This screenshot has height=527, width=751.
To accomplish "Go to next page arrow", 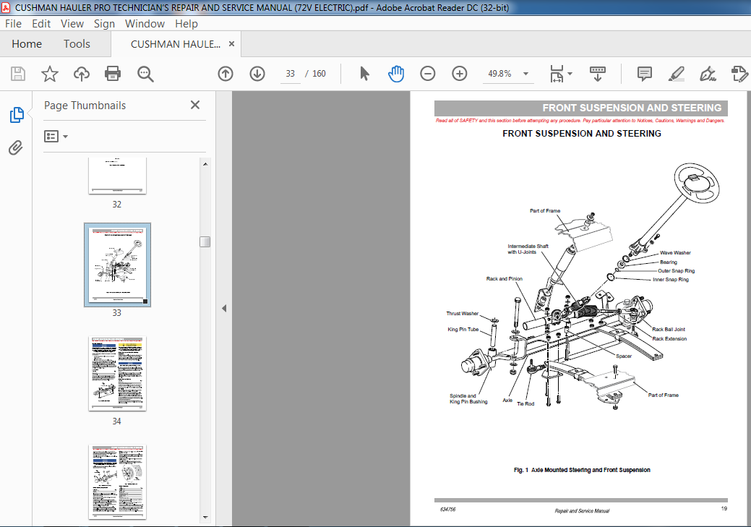I will [257, 74].
